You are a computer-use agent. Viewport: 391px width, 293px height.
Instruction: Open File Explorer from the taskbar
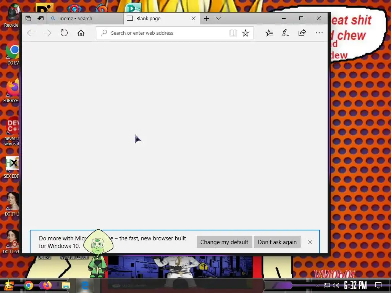[x=66, y=285]
